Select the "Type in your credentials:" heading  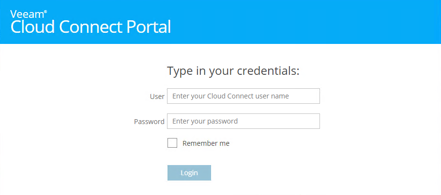pos(233,71)
